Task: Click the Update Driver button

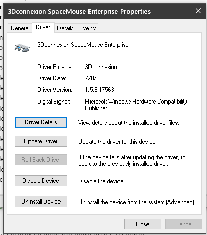Action: coord(41,141)
